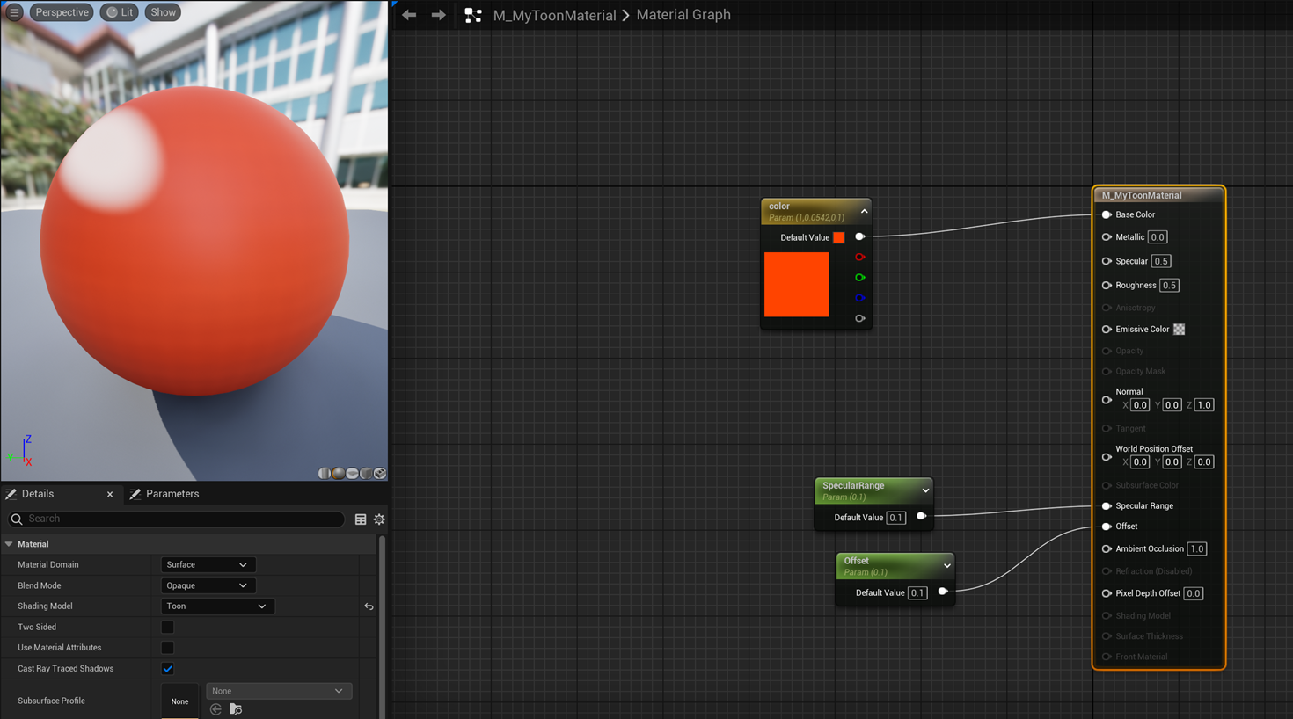Switch to the Parameters tab

click(172, 494)
